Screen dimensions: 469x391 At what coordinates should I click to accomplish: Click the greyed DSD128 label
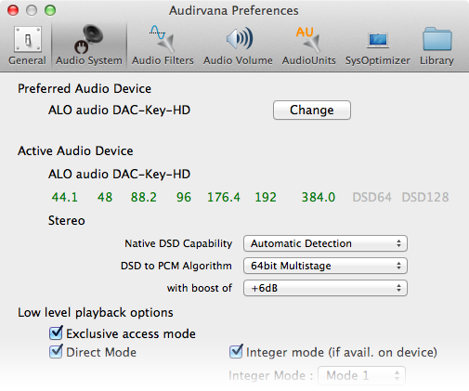(x=425, y=197)
